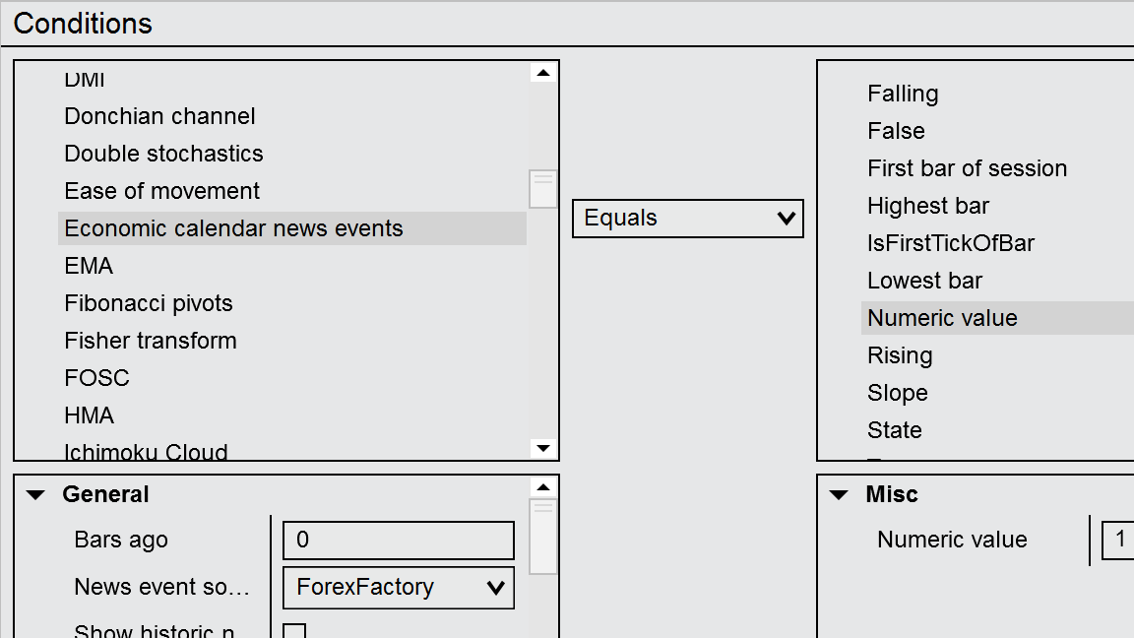The width and height of the screenshot is (1134, 638).
Task: Click the Bars ago input field
Action: [x=398, y=541]
